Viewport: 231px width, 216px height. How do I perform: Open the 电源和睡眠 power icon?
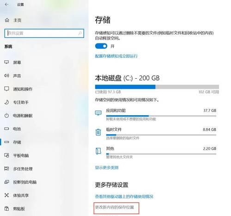[6, 116]
